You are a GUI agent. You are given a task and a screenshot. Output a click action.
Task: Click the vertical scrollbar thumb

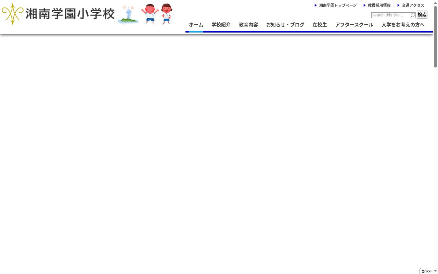[x=436, y=36]
